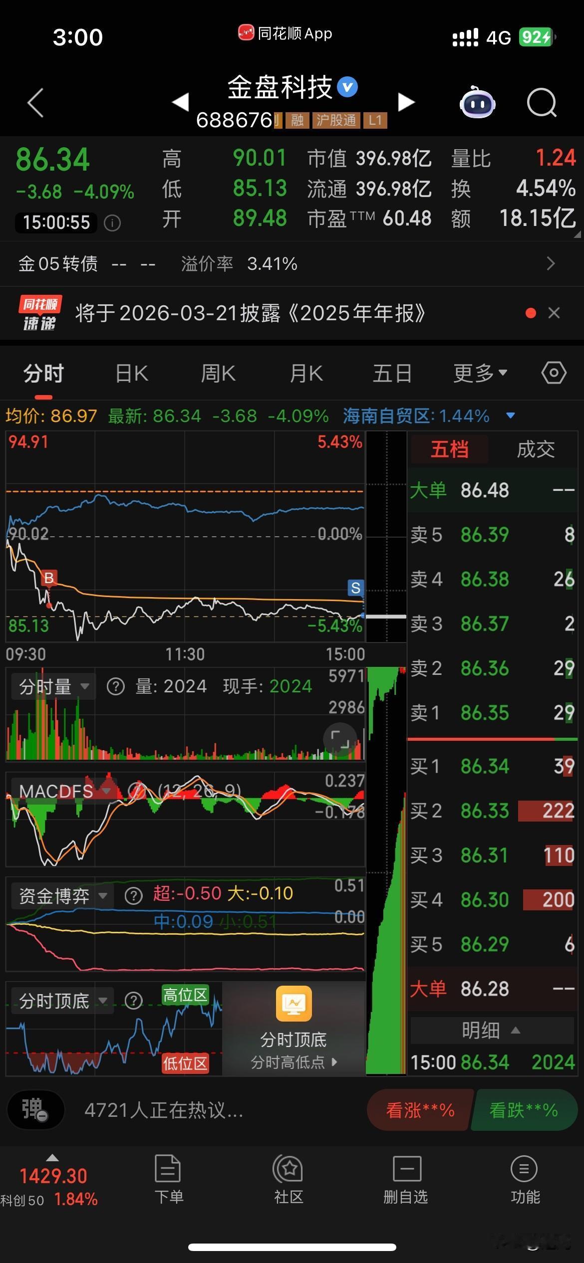
Task: Tap the 买2 86.33 order row
Action: [x=492, y=811]
